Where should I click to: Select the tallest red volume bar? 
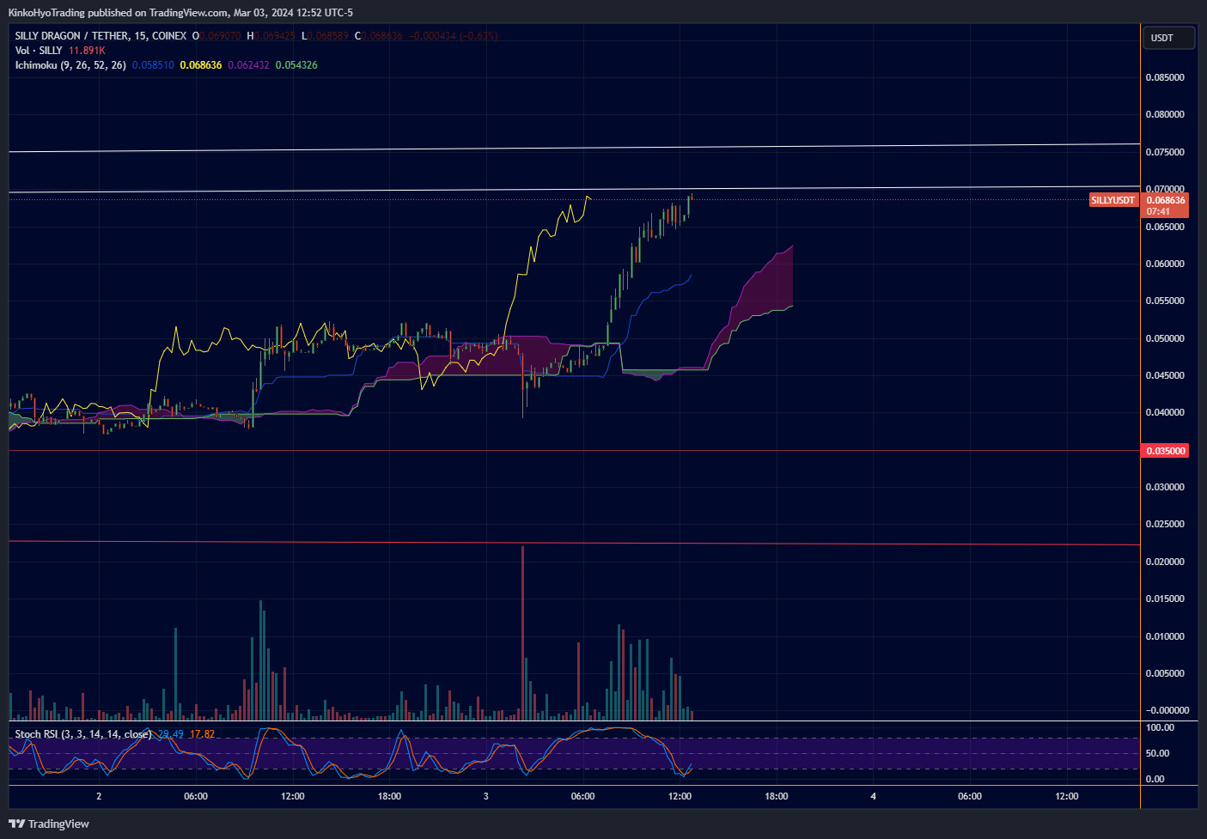click(x=522, y=633)
